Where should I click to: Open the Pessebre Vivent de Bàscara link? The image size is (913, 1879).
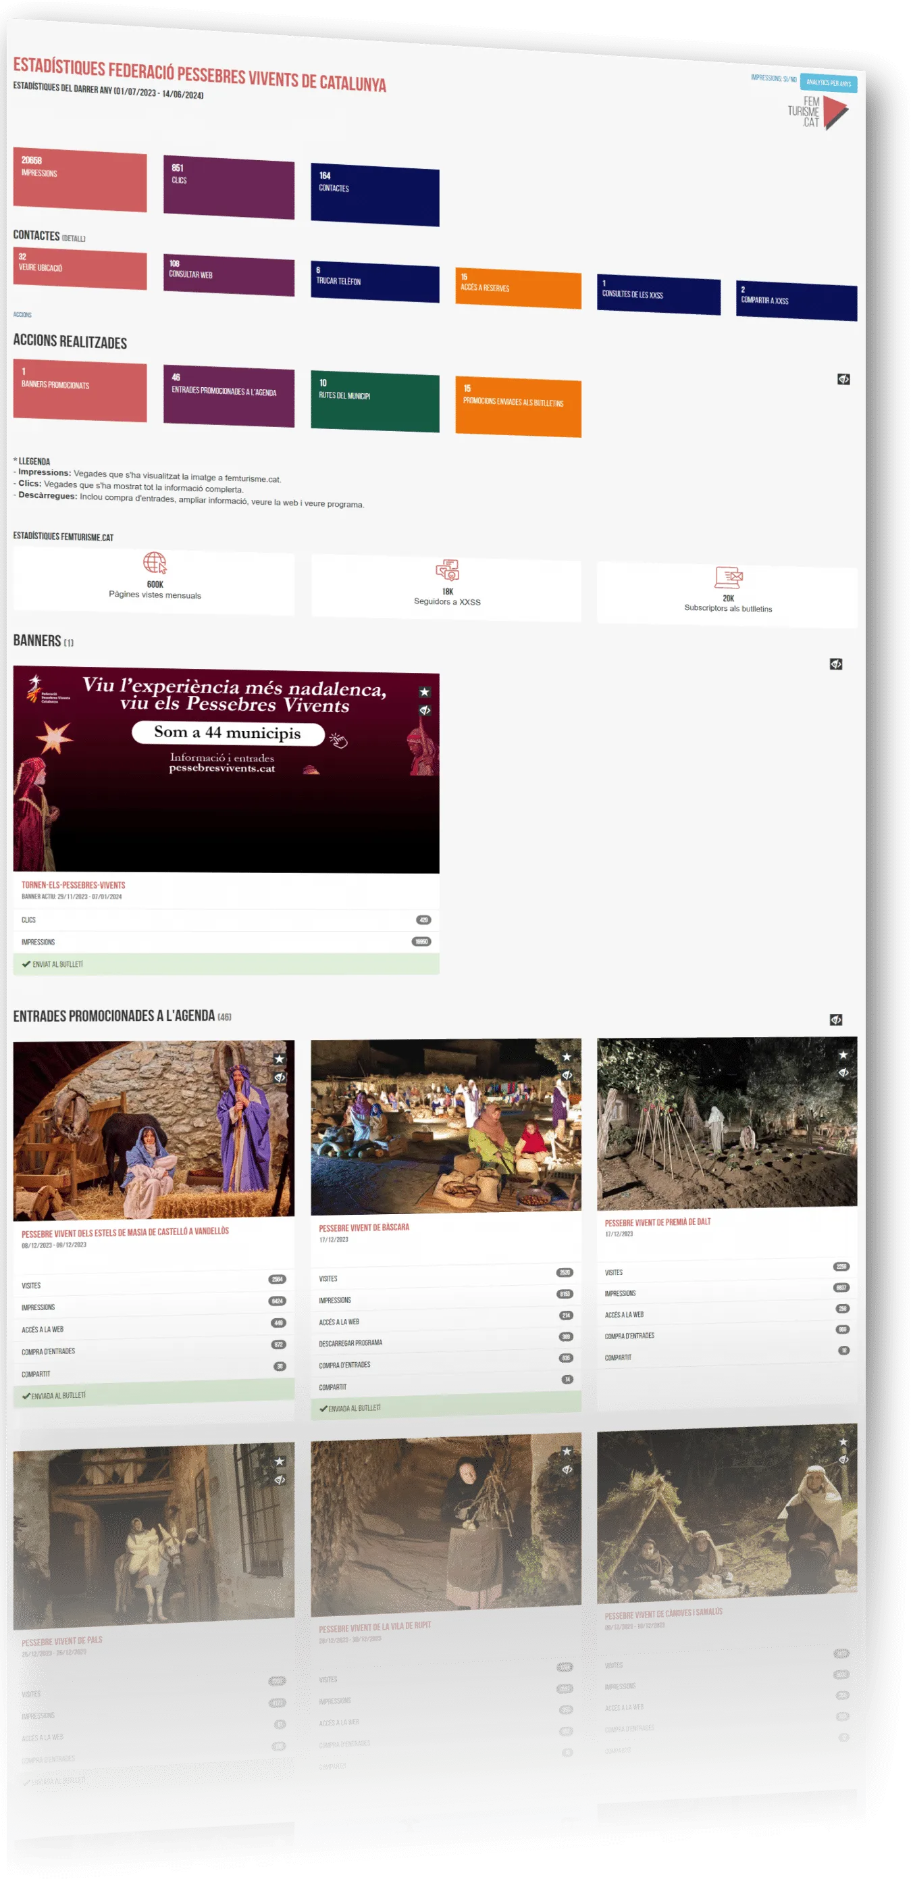point(364,1228)
